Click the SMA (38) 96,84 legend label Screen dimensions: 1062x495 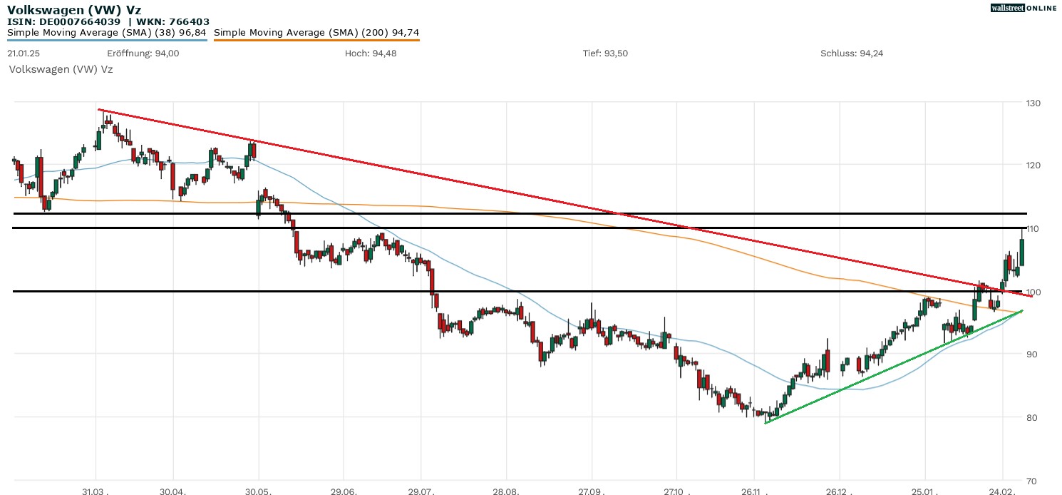pyautogui.click(x=107, y=32)
